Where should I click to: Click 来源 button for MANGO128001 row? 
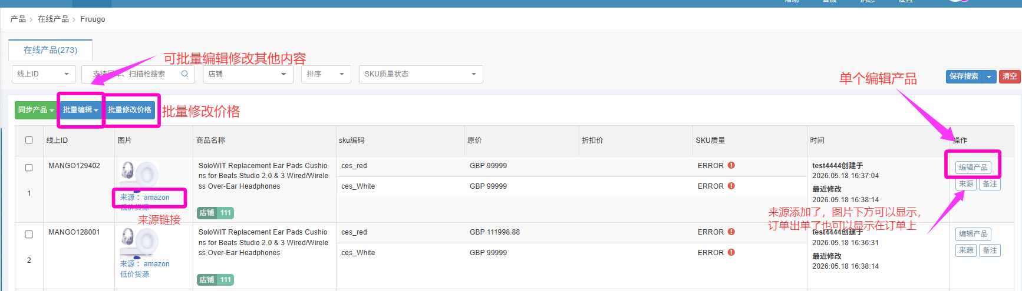pos(966,250)
